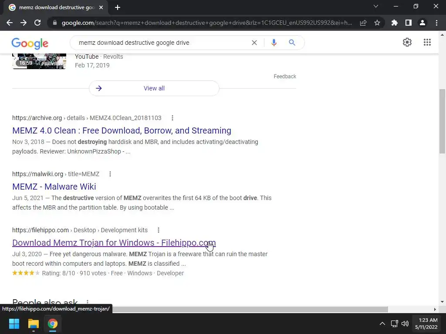Open options for the filehippo.com result
Screen dimensions: 446x334
[x=159, y=230]
